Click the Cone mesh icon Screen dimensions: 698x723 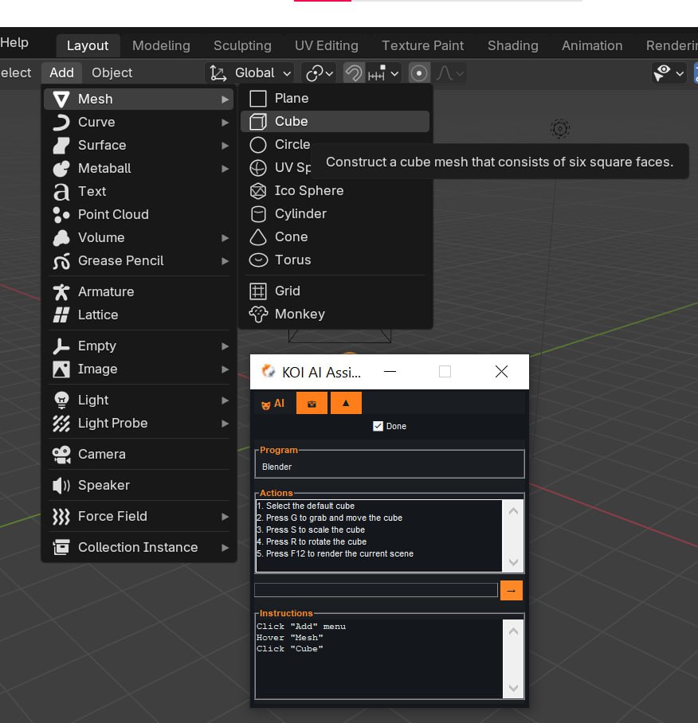258,237
